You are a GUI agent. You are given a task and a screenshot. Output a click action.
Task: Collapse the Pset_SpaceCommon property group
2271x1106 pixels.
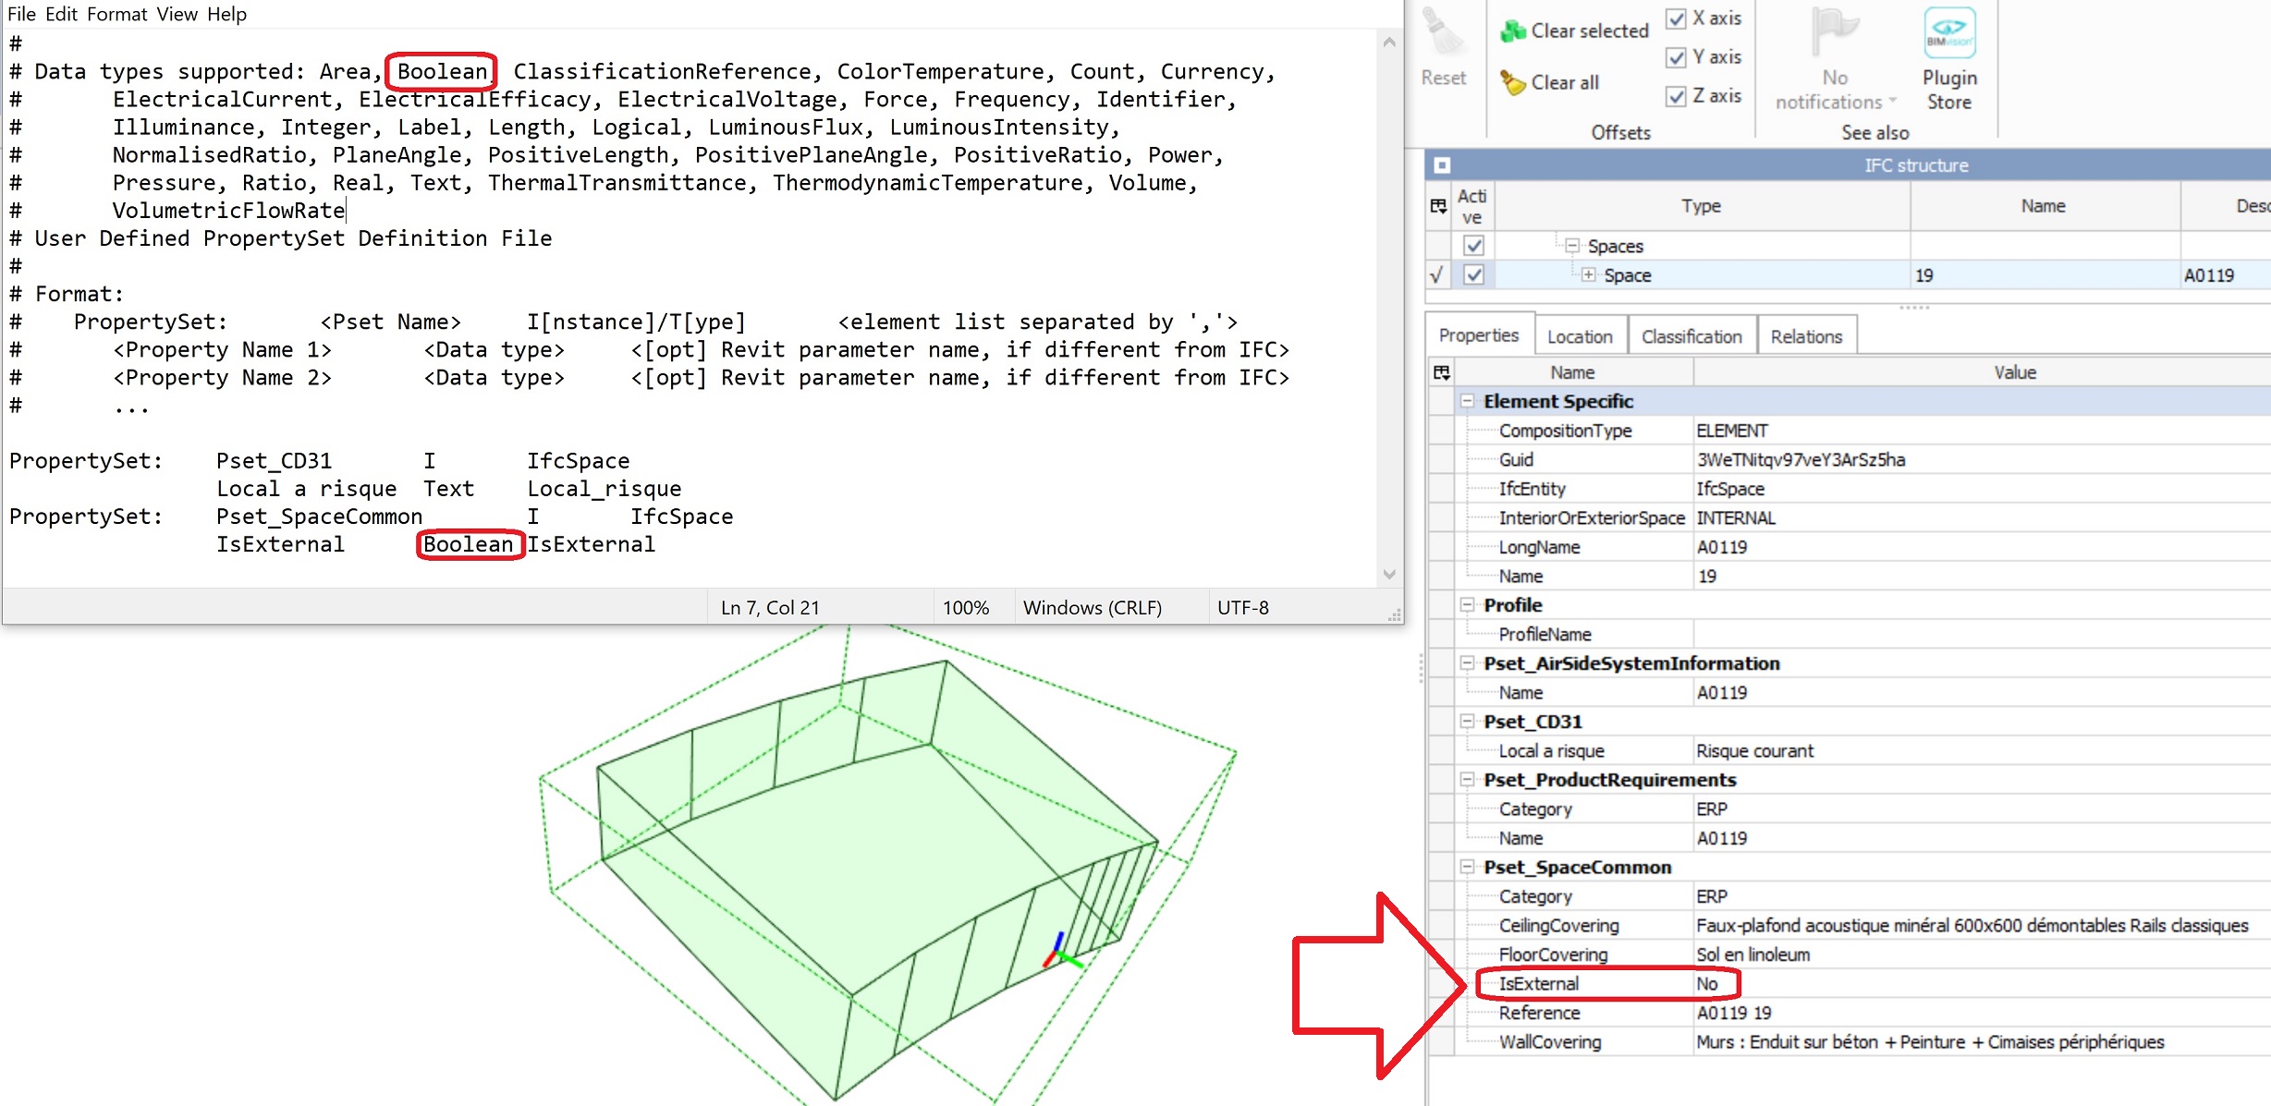(x=1467, y=867)
